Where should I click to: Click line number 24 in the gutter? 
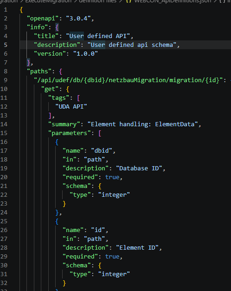pyautogui.click(x=4, y=212)
